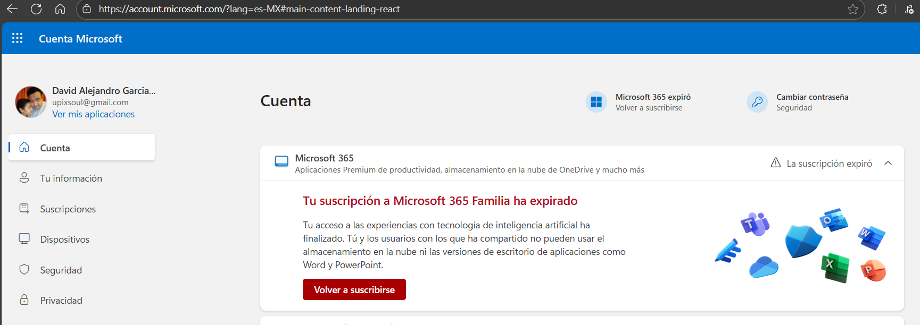Go to Suscripciones in sidebar
920x325 pixels.
[x=82, y=209]
